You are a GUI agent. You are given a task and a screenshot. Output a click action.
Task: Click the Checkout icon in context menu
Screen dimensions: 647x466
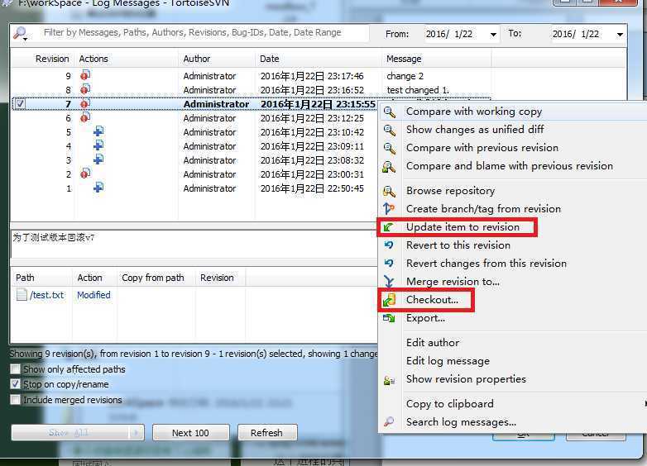tap(389, 300)
